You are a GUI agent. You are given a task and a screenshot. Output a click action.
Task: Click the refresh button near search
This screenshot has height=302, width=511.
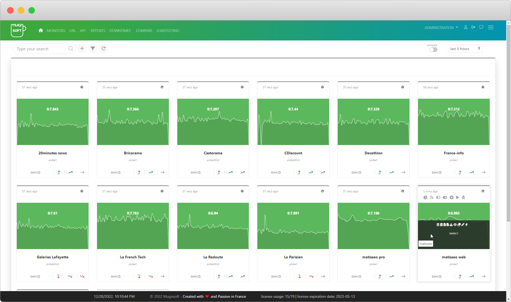(104, 48)
